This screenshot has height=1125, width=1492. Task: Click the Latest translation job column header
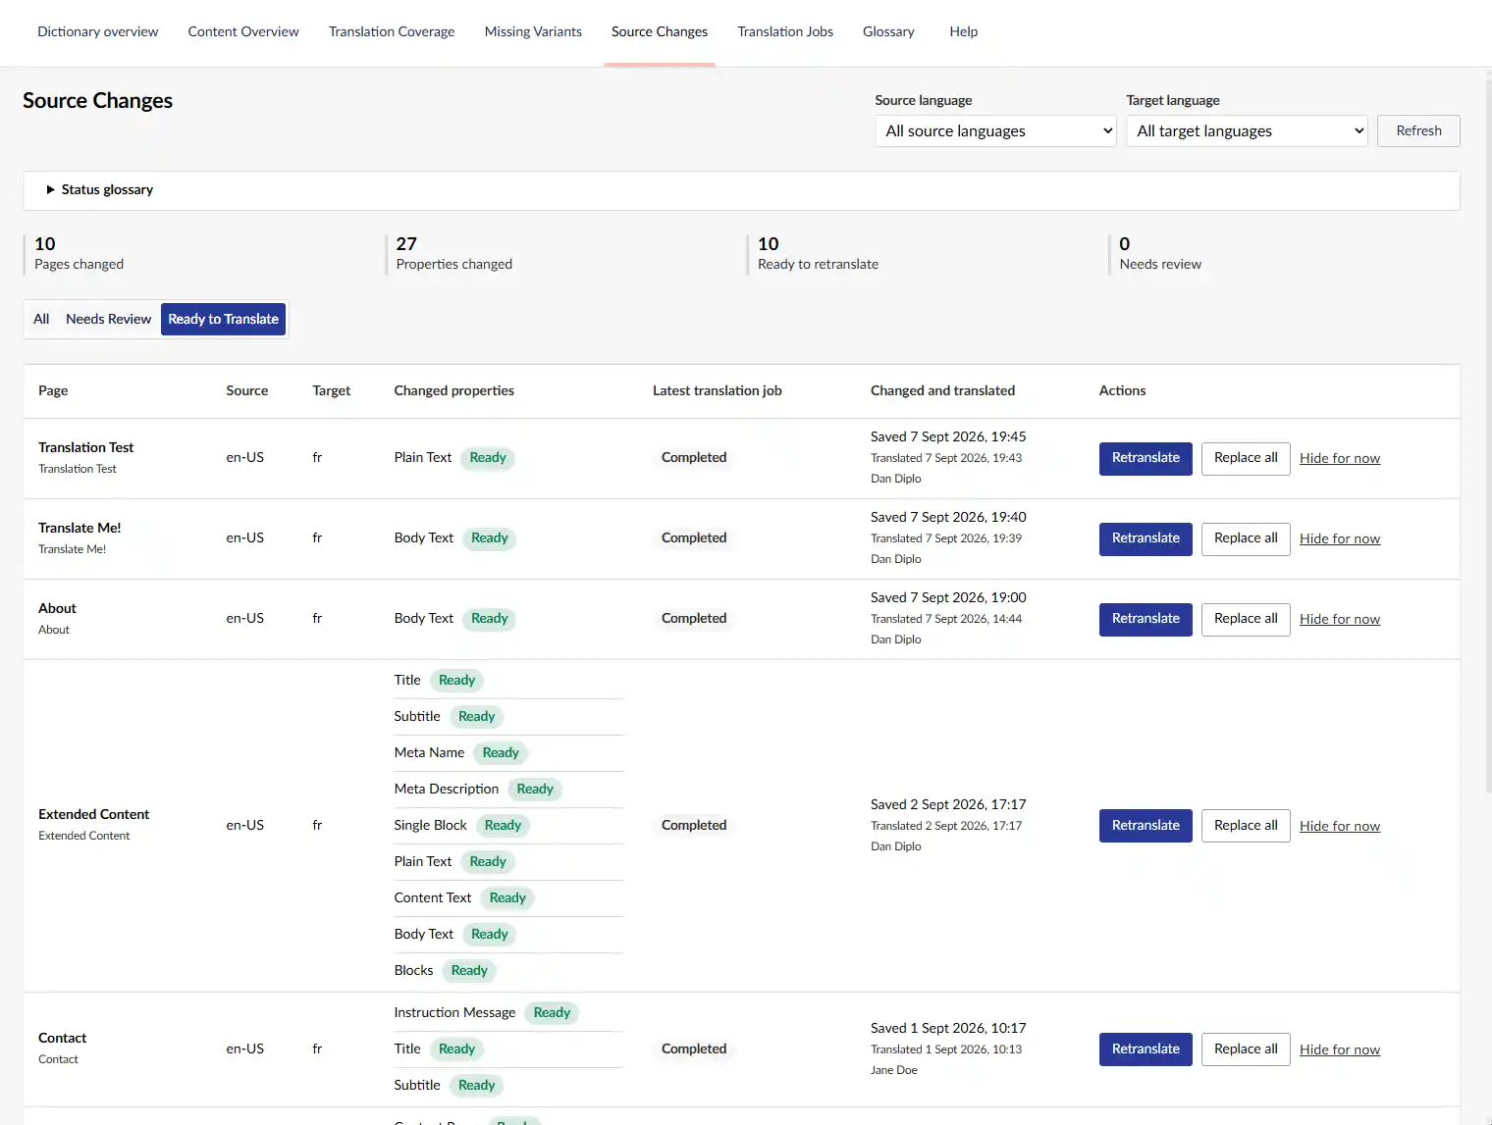coord(717,390)
